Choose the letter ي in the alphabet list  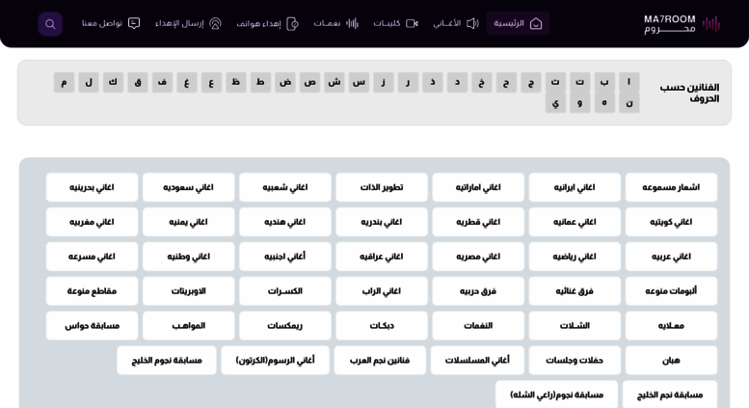(x=555, y=103)
